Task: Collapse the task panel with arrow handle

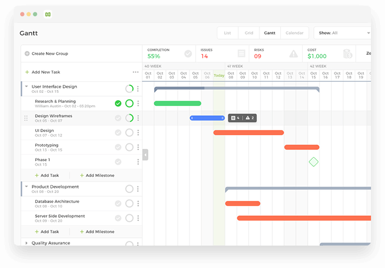Action: pyautogui.click(x=145, y=155)
